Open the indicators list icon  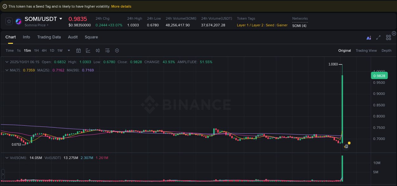(x=107, y=50)
